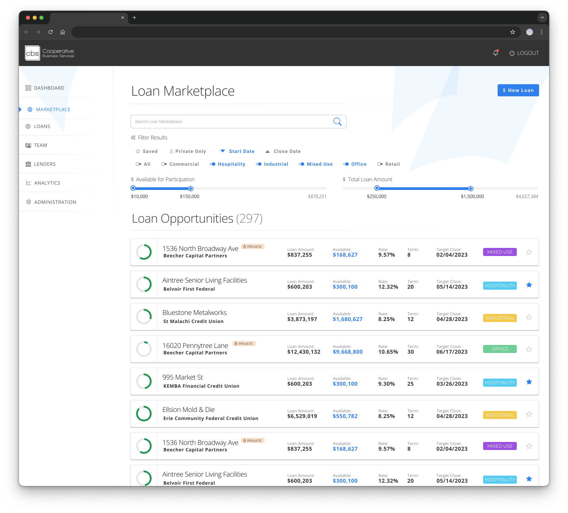The height and width of the screenshot is (513, 568).
Task: Open browser tab list chevron
Action: pos(542,18)
